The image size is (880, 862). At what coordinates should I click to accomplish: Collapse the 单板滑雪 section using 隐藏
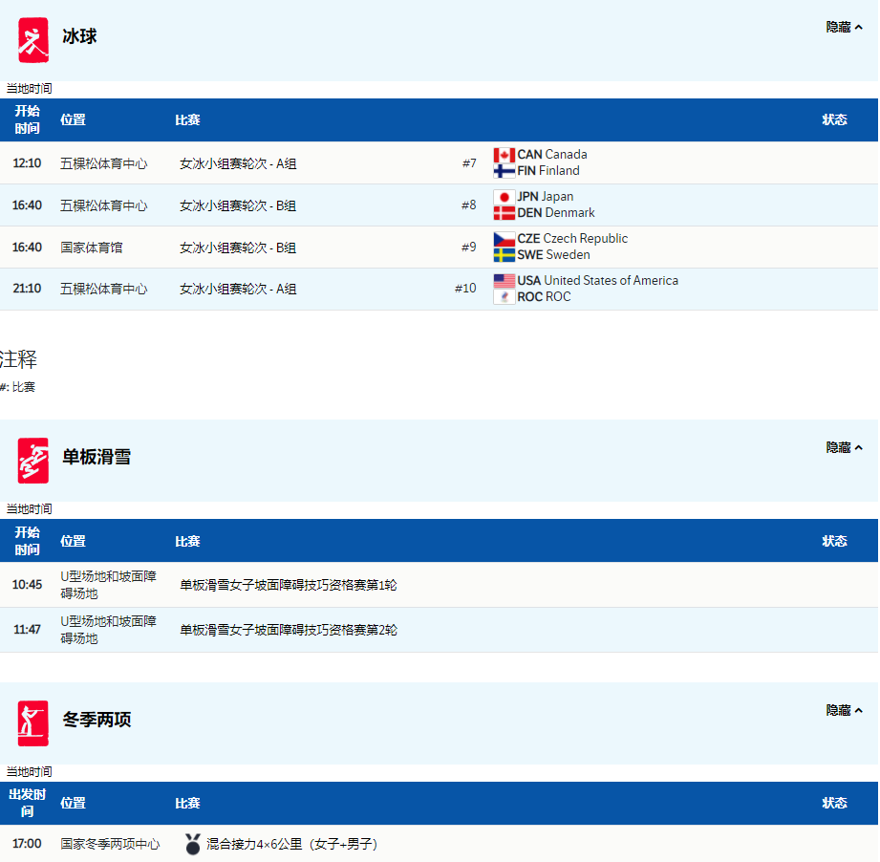844,447
